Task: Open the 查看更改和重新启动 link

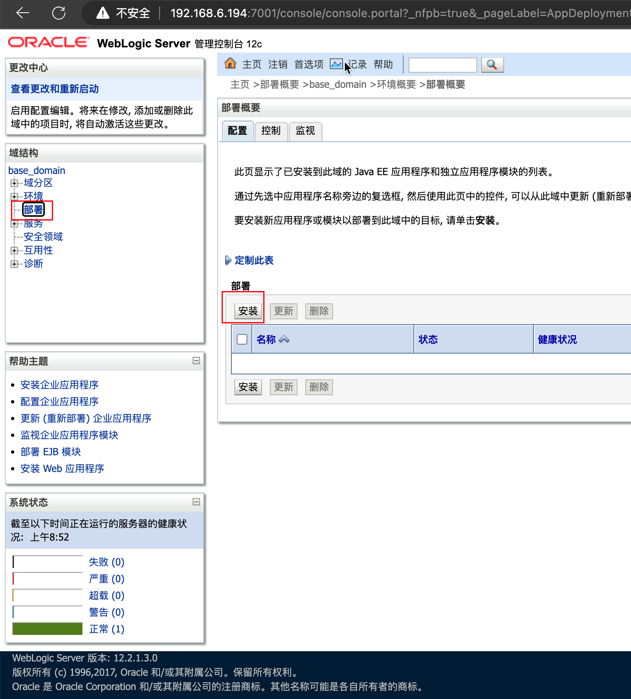Action: [55, 89]
